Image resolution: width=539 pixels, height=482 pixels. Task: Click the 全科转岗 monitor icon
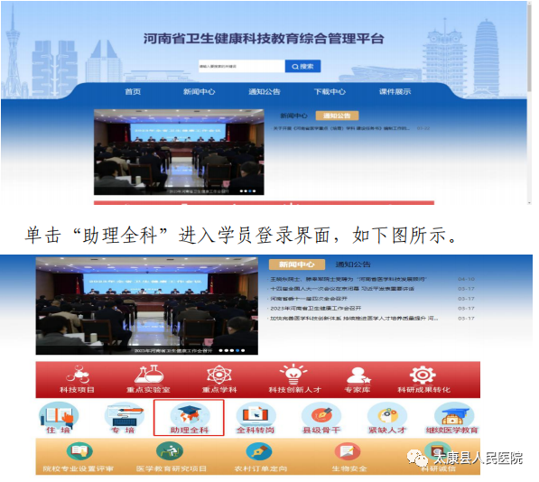[256, 414]
